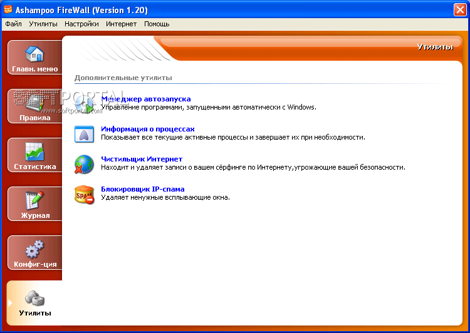Click the Утилиты header title at top right
This screenshot has width=470, height=333.
coord(435,47)
